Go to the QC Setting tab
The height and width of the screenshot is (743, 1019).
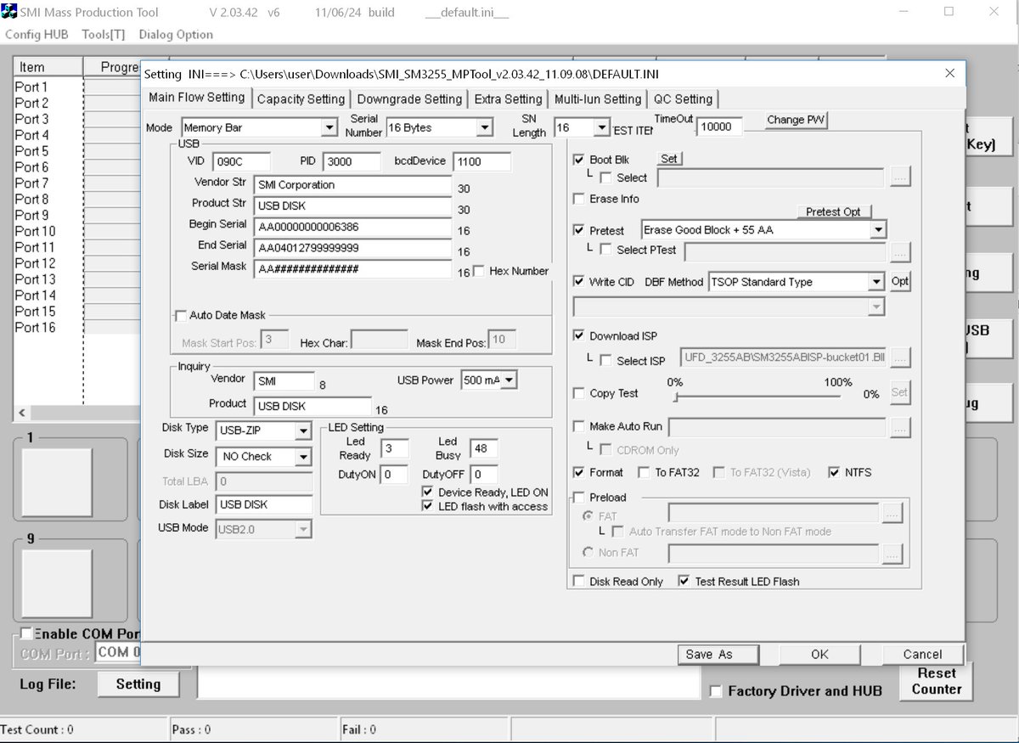[x=683, y=99]
